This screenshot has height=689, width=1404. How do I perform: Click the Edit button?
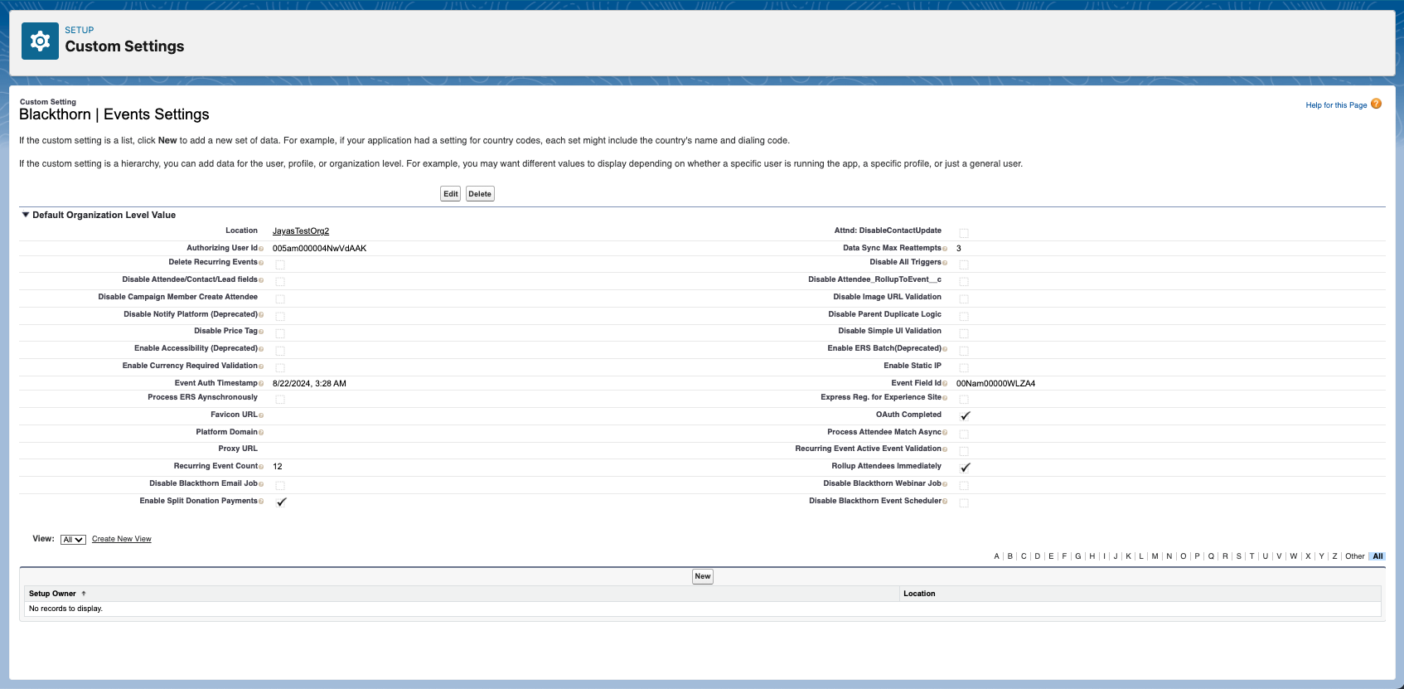pyautogui.click(x=450, y=194)
